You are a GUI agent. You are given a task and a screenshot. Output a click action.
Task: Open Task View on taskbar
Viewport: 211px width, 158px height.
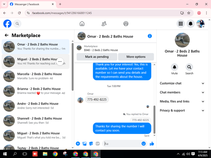(24, 154)
